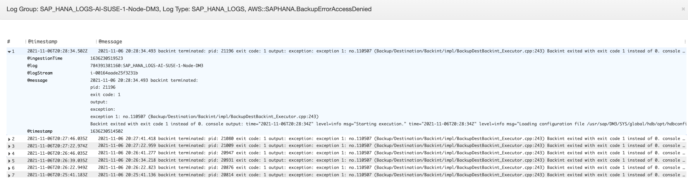Click resize handle left of @message header
This screenshot has height=184, width=688.
pos(96,42)
